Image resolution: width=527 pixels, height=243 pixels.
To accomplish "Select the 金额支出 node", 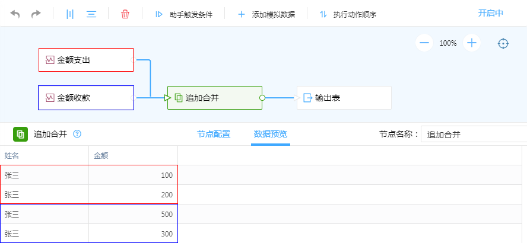I will tap(86, 60).
